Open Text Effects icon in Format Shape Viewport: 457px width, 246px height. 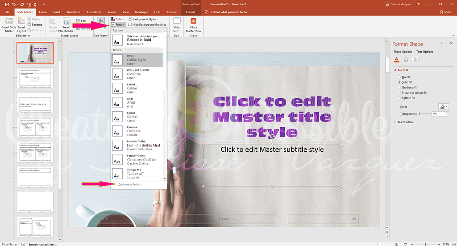(x=406, y=60)
